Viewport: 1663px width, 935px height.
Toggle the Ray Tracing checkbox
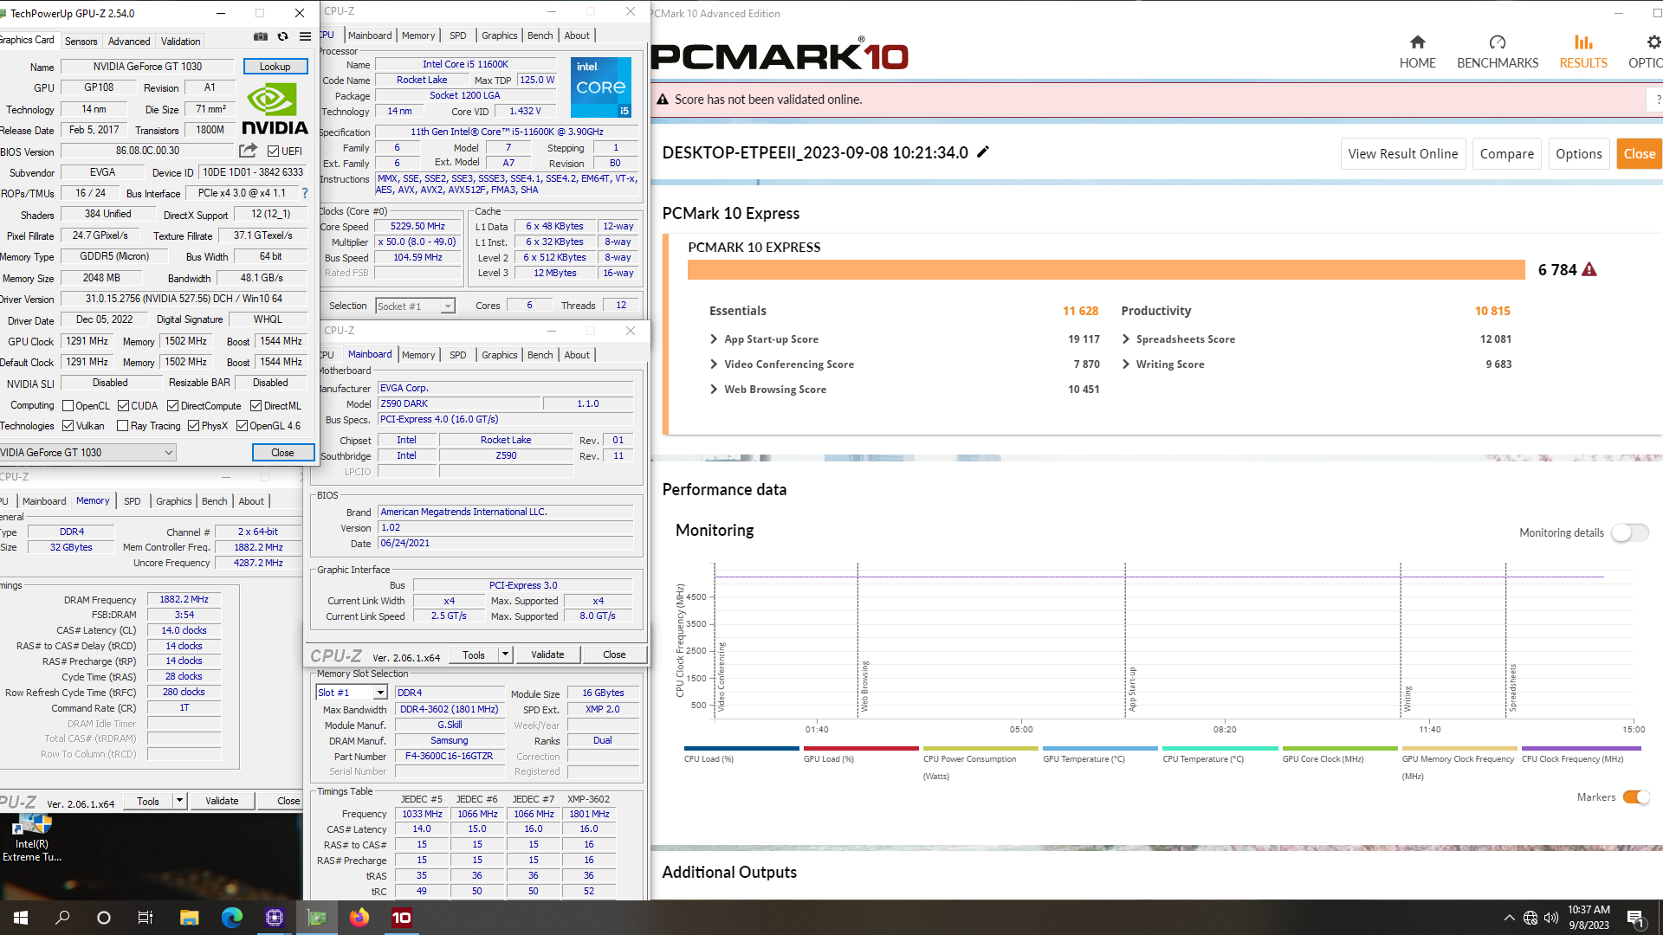tap(122, 426)
